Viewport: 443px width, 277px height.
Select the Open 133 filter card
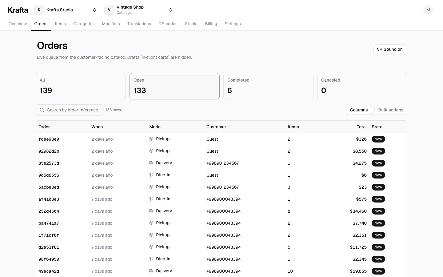pos(174,86)
